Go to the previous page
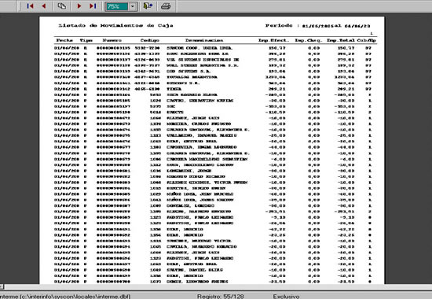Viewport: 432px width, 299px height. 44,6
